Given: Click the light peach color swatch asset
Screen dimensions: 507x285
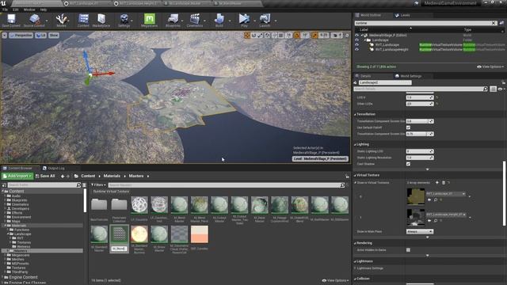Looking at the screenshot, I should [200, 234].
